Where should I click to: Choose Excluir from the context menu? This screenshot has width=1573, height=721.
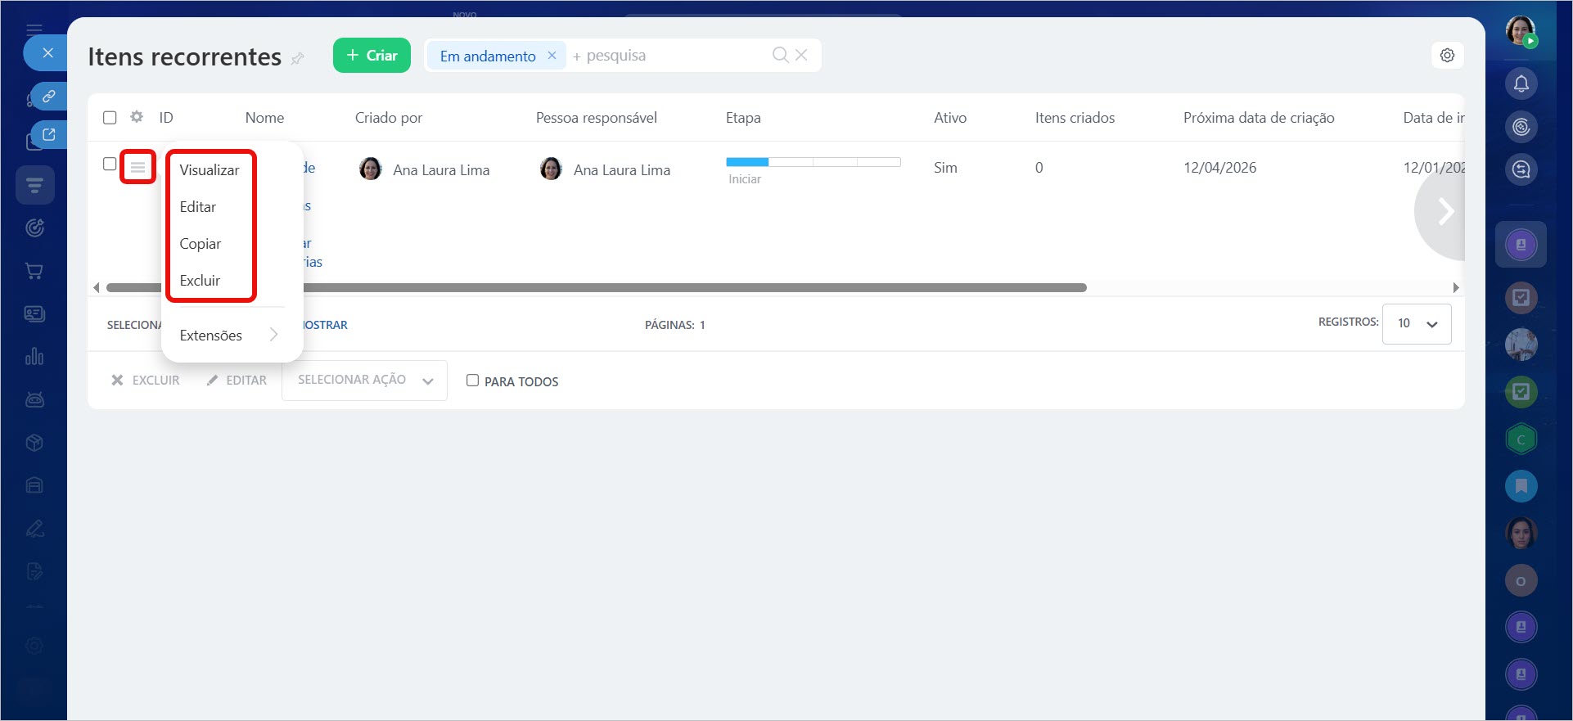[200, 281]
